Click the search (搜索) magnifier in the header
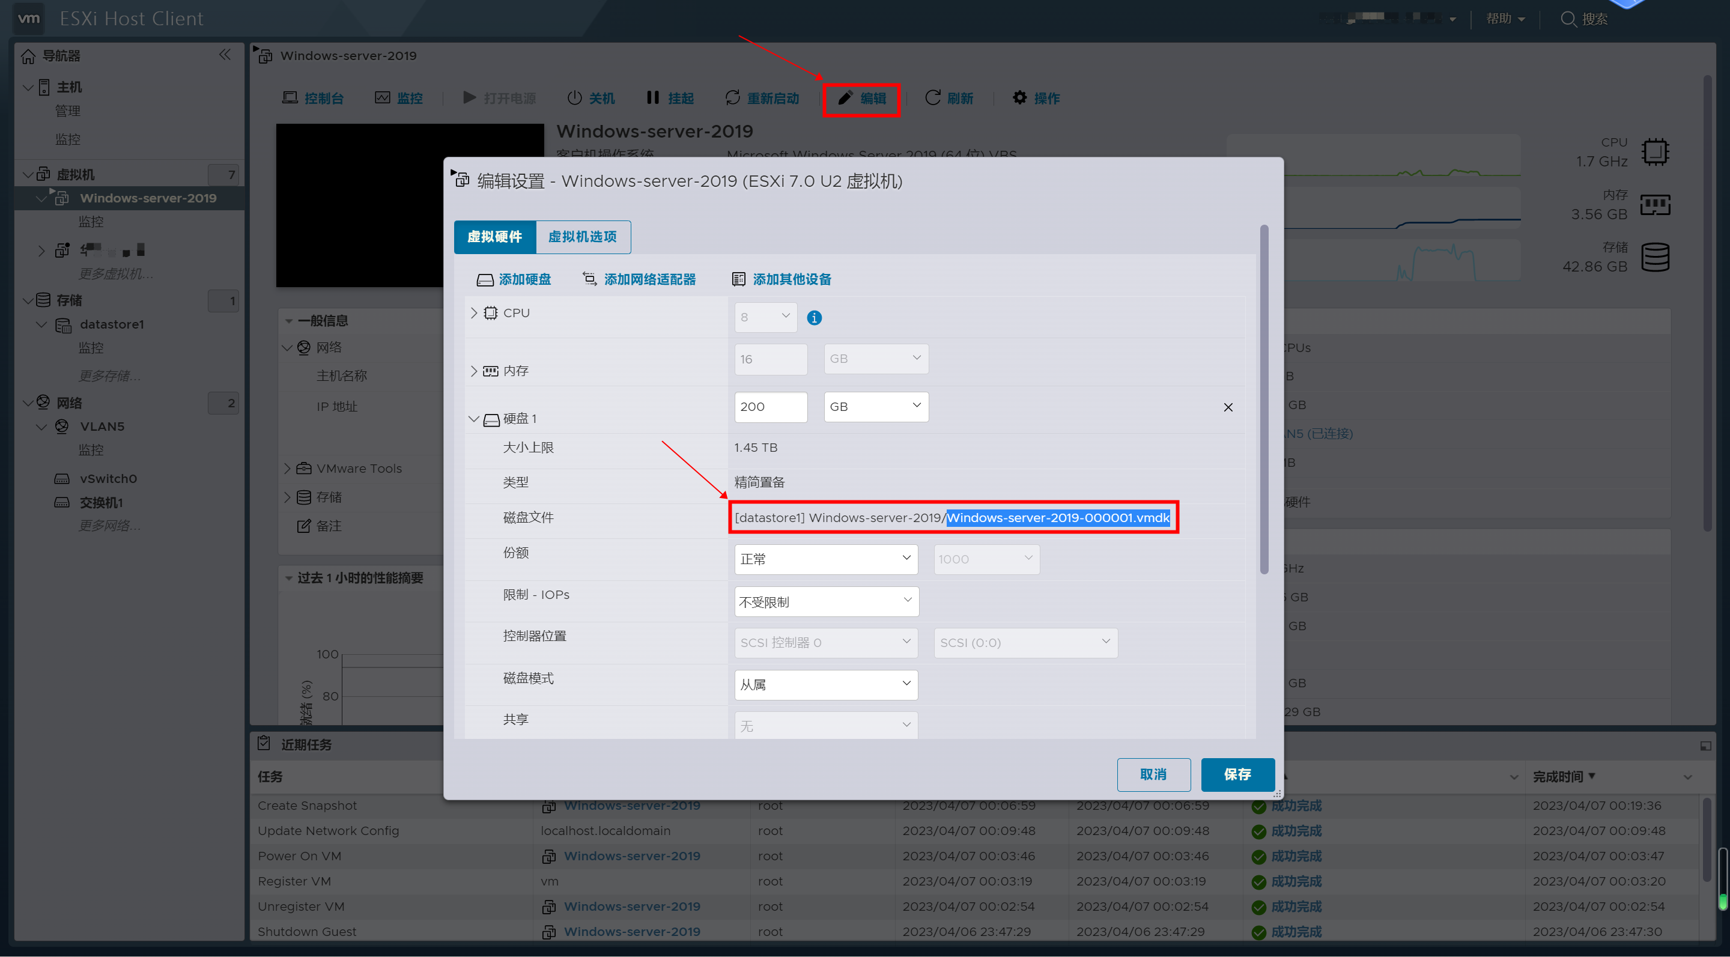The image size is (1730, 957). click(1568, 19)
